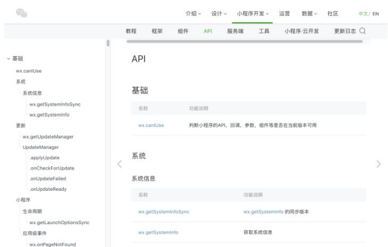The height and width of the screenshot is (247, 388).
Task: Go to next page arrow
Action: click(379, 164)
